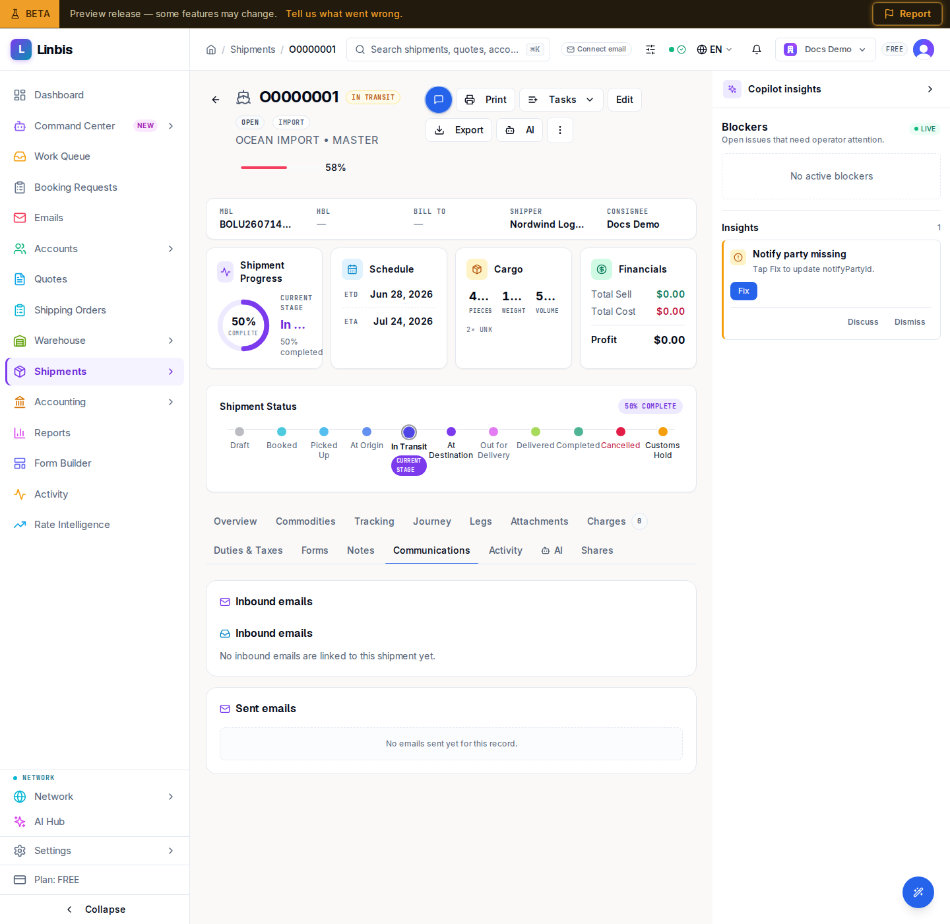This screenshot has width=950, height=924.
Task: Switch to the Journey tab
Action: coord(432,521)
